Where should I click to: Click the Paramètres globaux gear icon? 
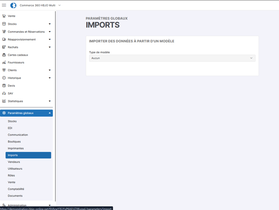4,113
